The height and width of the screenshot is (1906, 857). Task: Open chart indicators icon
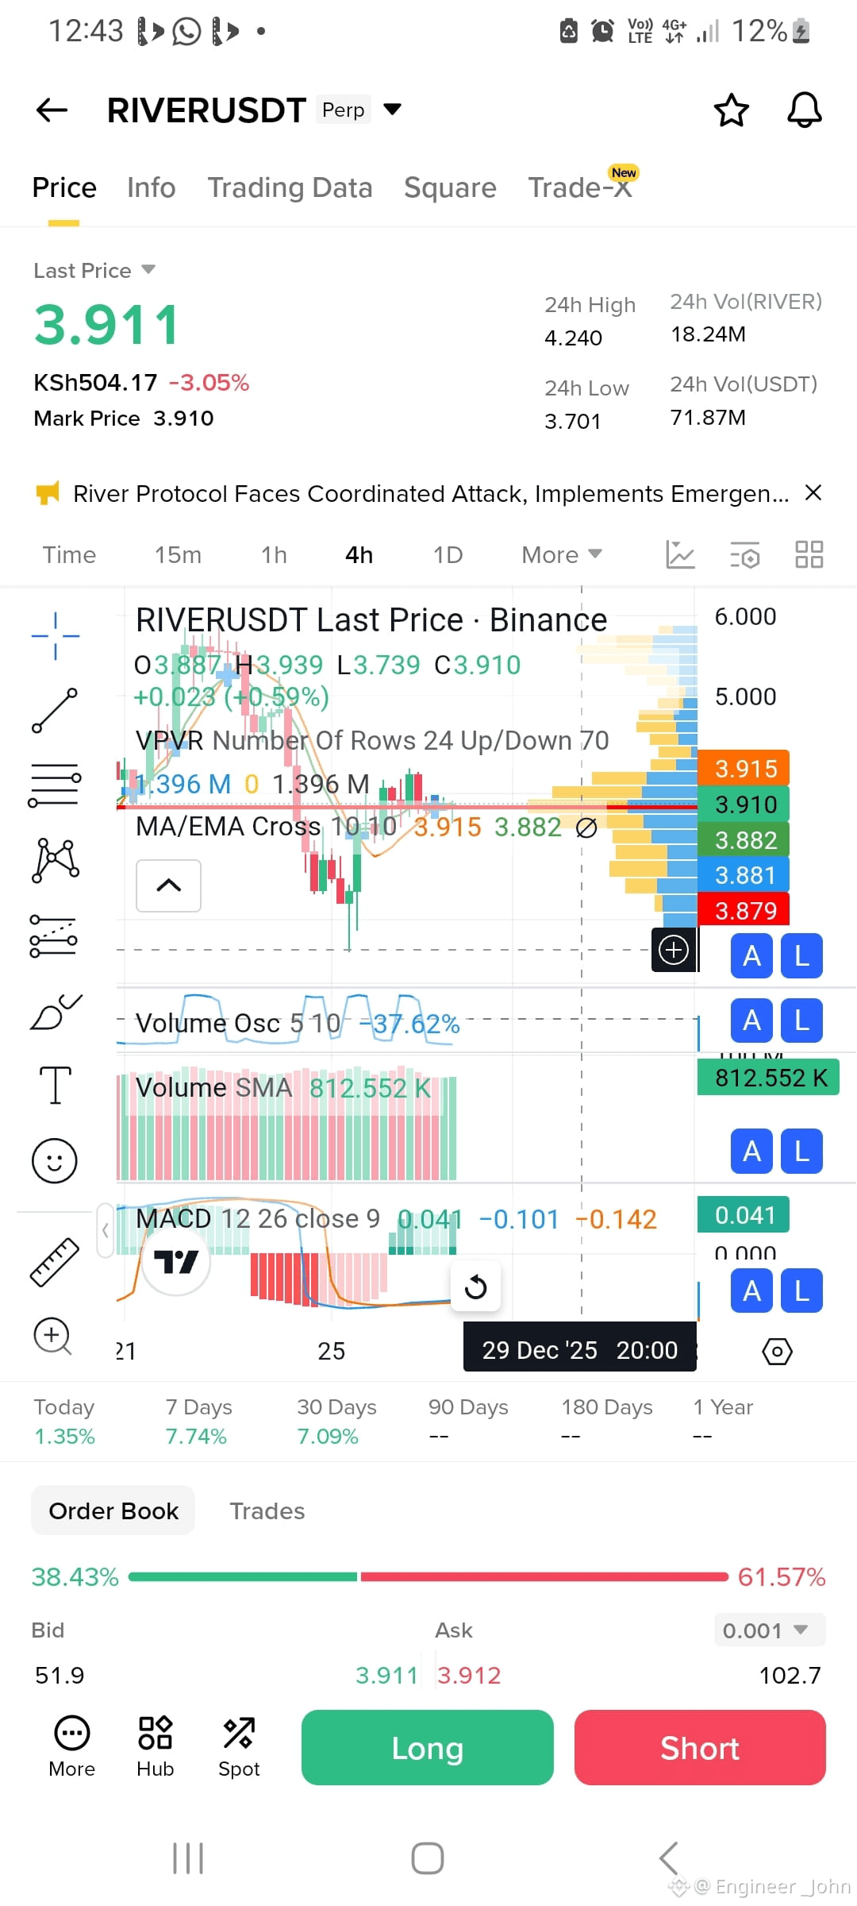tap(680, 554)
